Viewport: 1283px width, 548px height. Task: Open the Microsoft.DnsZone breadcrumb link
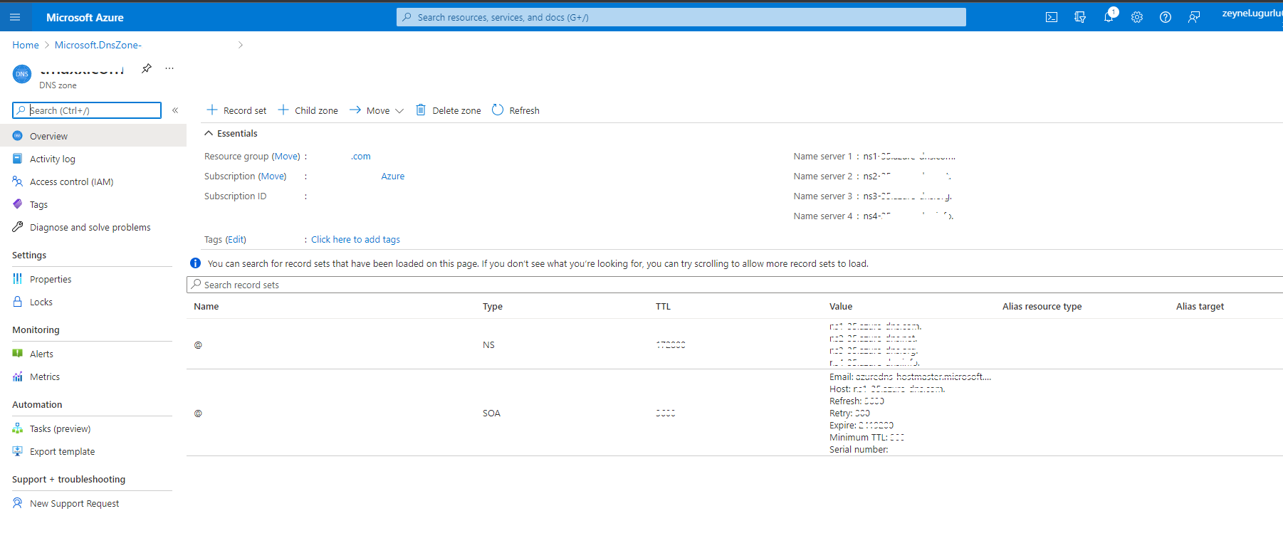coord(98,45)
